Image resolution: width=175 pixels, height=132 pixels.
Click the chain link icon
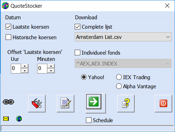(8, 102)
